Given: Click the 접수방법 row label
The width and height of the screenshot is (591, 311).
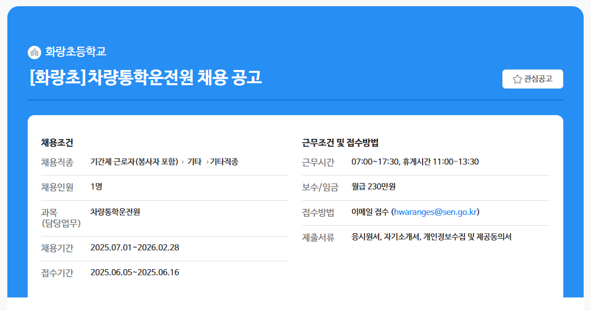Looking at the screenshot, I should (318, 213).
